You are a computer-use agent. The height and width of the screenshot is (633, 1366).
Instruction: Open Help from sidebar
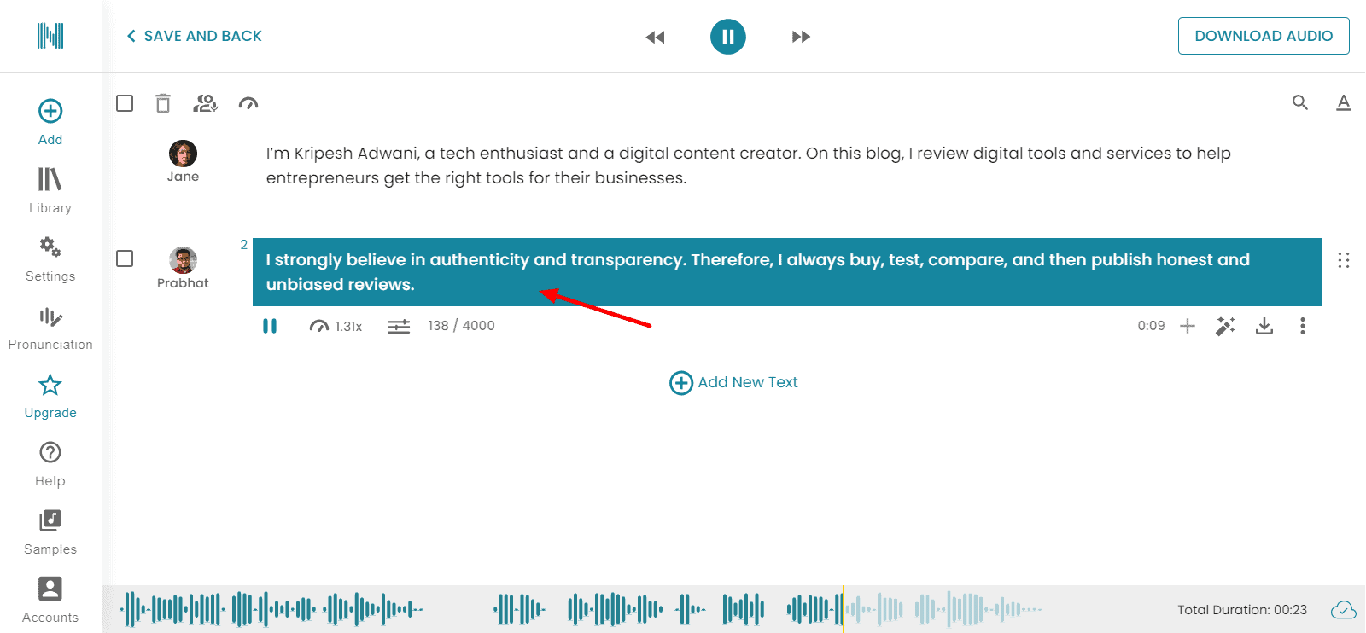pos(50,463)
